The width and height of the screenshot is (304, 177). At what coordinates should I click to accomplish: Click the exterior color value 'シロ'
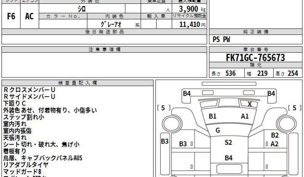pyautogui.click(x=82, y=9)
